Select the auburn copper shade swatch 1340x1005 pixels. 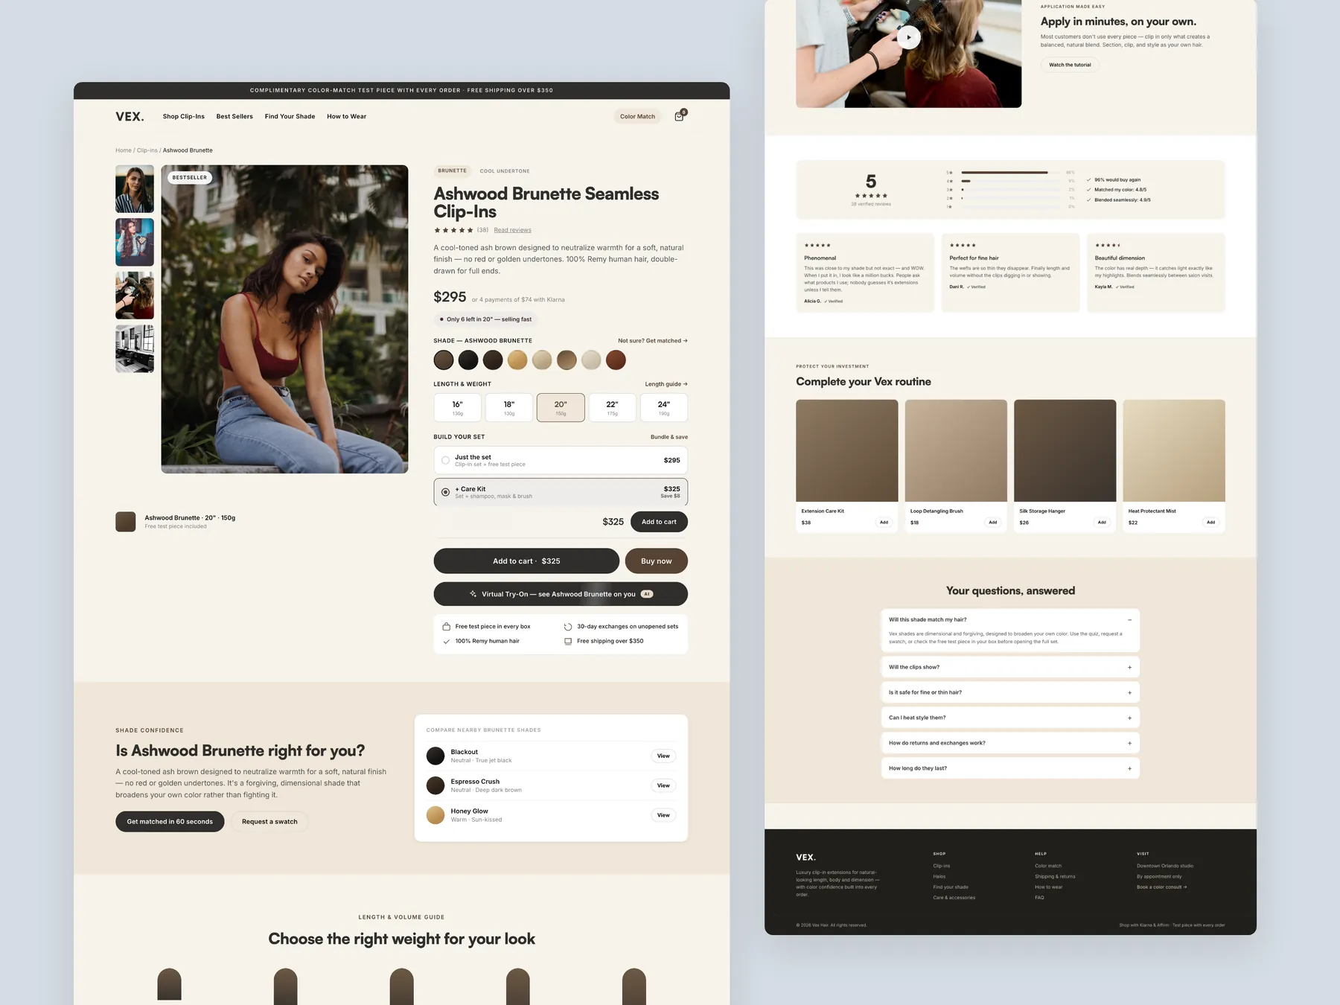coord(616,360)
